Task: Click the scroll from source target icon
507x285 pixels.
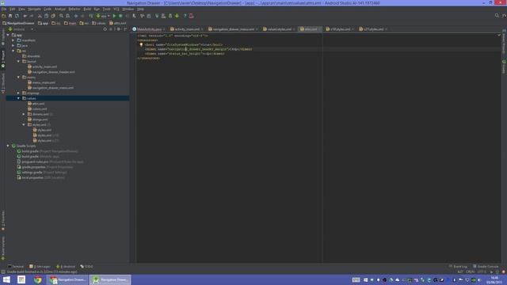Action: [x=105, y=29]
